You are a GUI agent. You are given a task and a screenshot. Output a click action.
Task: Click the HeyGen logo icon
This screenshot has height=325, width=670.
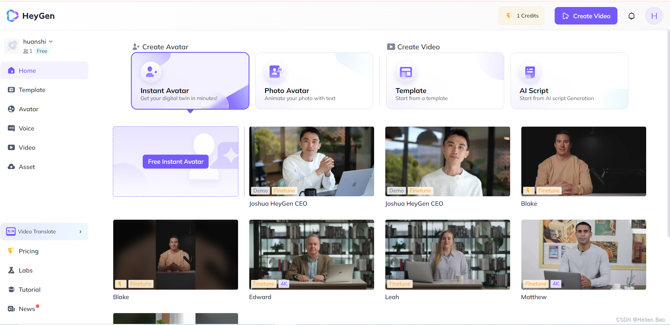click(x=12, y=16)
